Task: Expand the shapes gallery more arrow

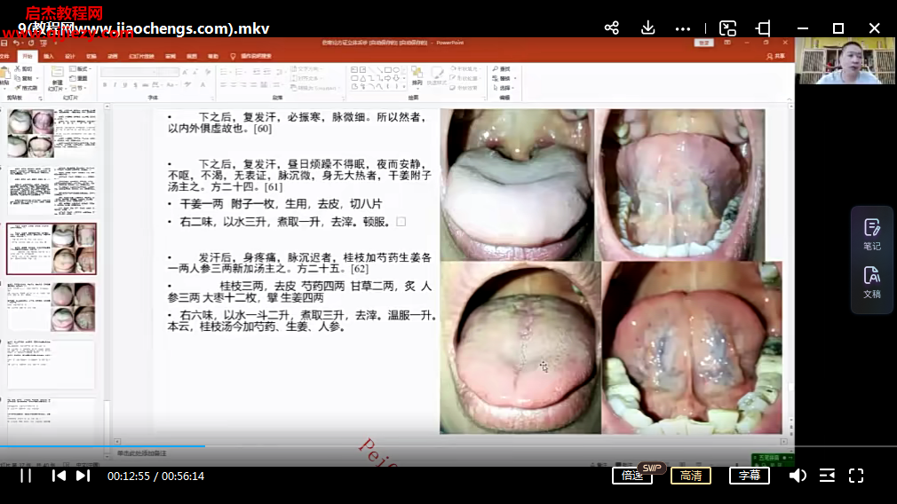Action: tap(404, 87)
